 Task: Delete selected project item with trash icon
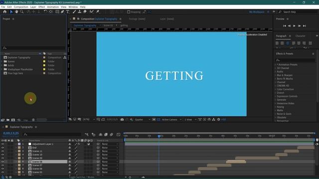pyautogui.click(x=33, y=120)
